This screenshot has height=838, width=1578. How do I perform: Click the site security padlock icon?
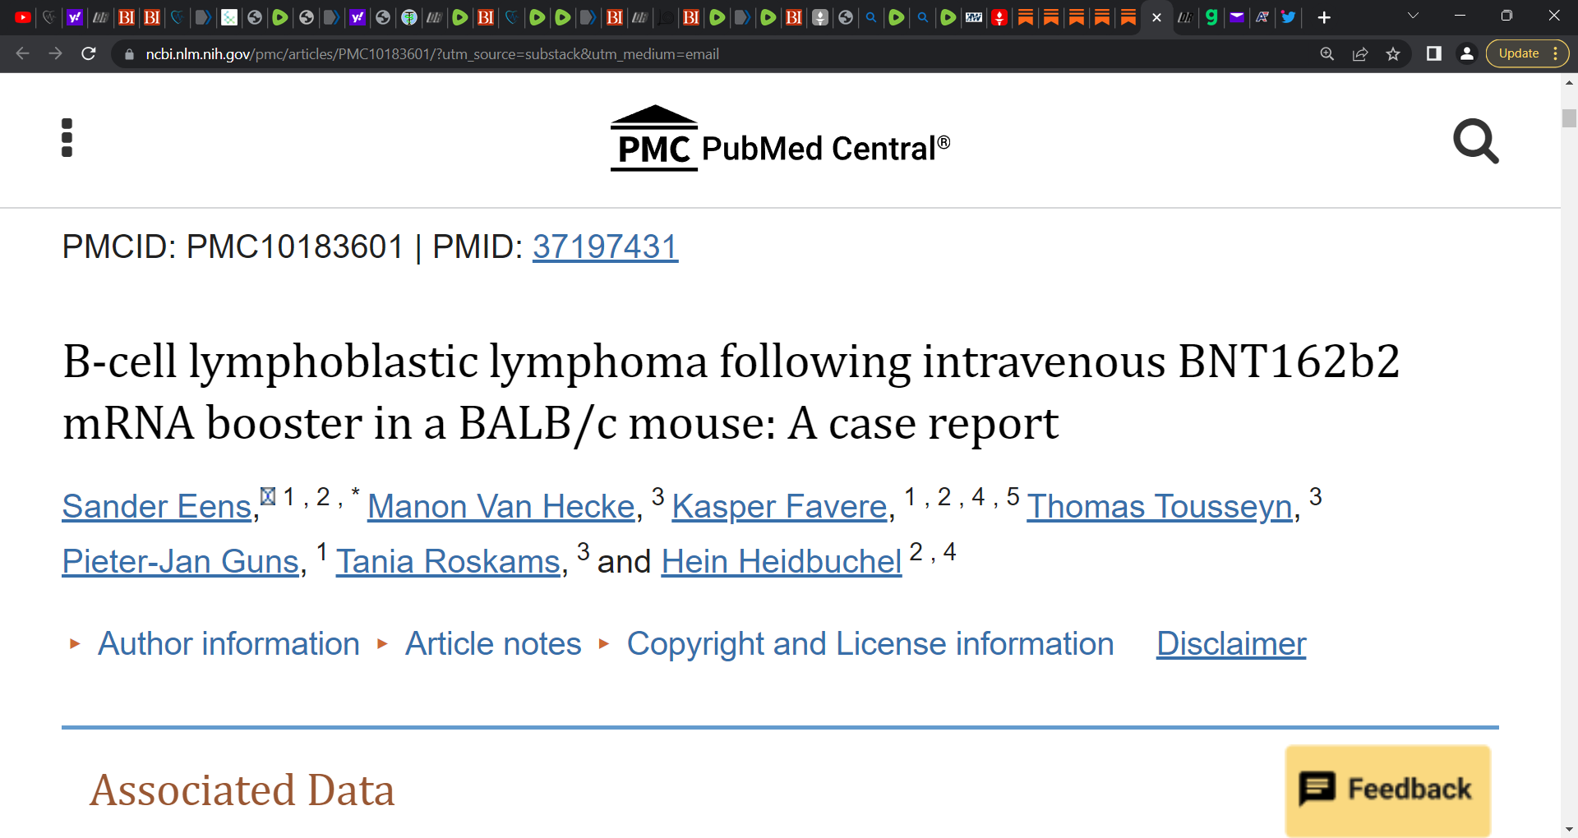pyautogui.click(x=128, y=54)
